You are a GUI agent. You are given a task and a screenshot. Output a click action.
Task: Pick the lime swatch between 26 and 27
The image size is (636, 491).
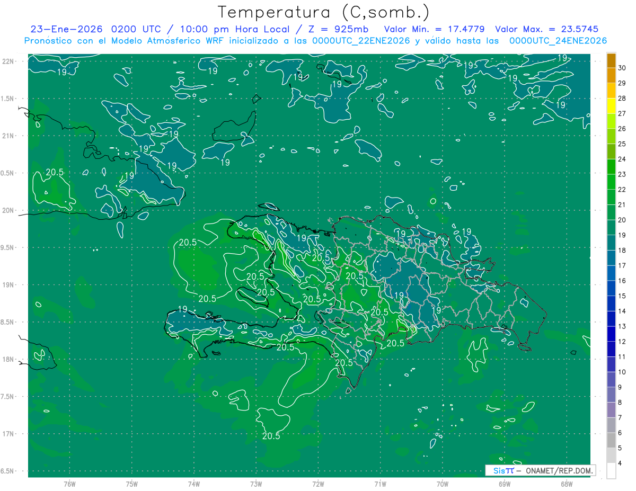611,121
